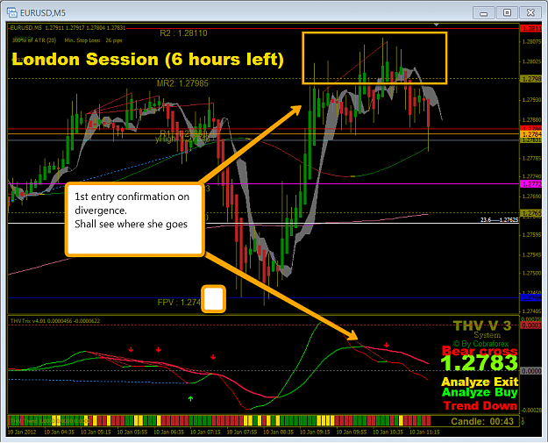
Task: Minimize the EURUSD,M5 chart window
Action: 484,13
